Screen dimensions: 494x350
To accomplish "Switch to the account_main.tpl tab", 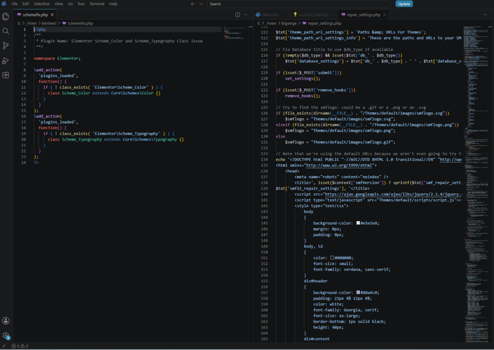I will (x=313, y=15).
